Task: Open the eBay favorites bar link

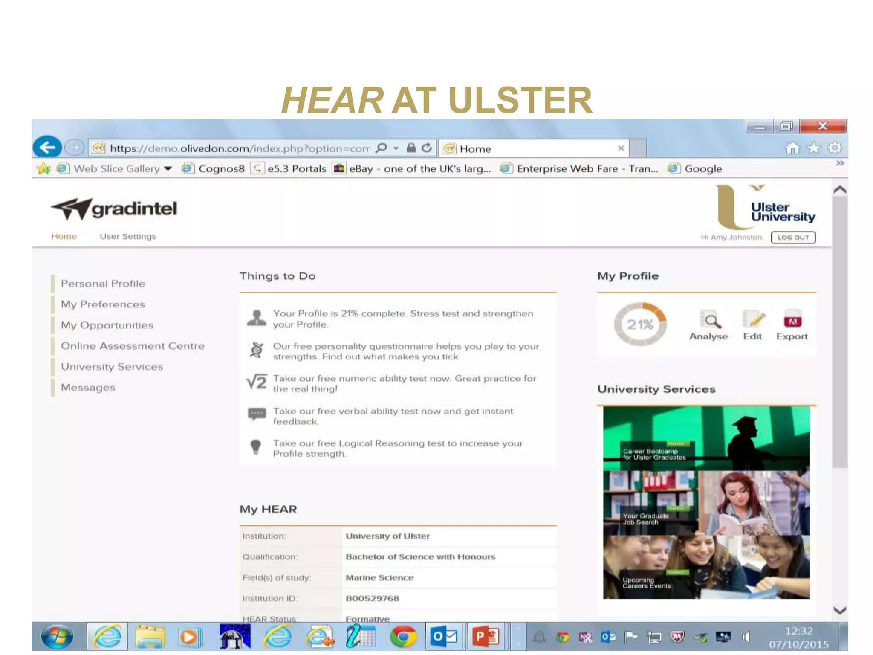Action: tap(412, 168)
